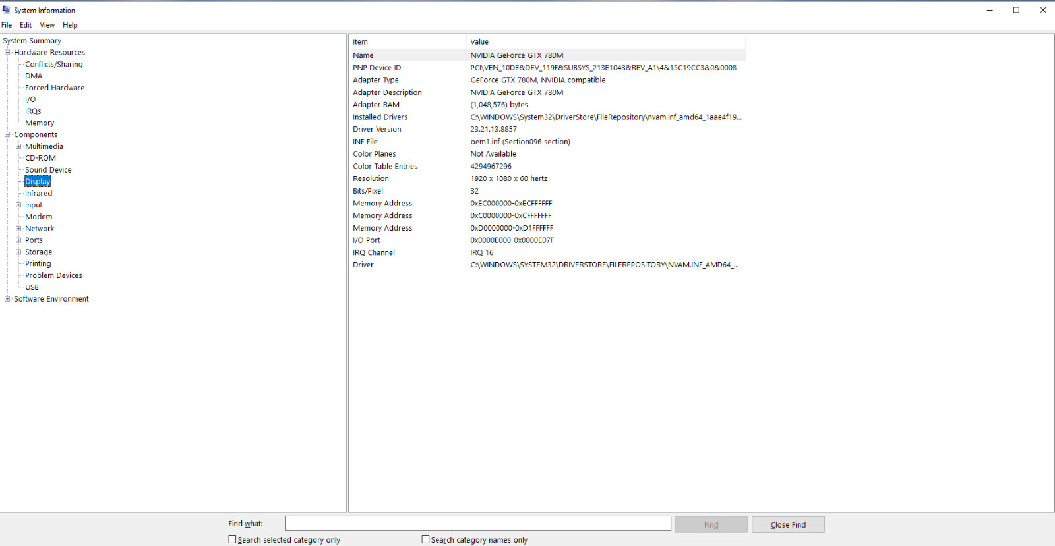Expand the Multimedia tree node
The height and width of the screenshot is (546, 1055).
pos(18,146)
